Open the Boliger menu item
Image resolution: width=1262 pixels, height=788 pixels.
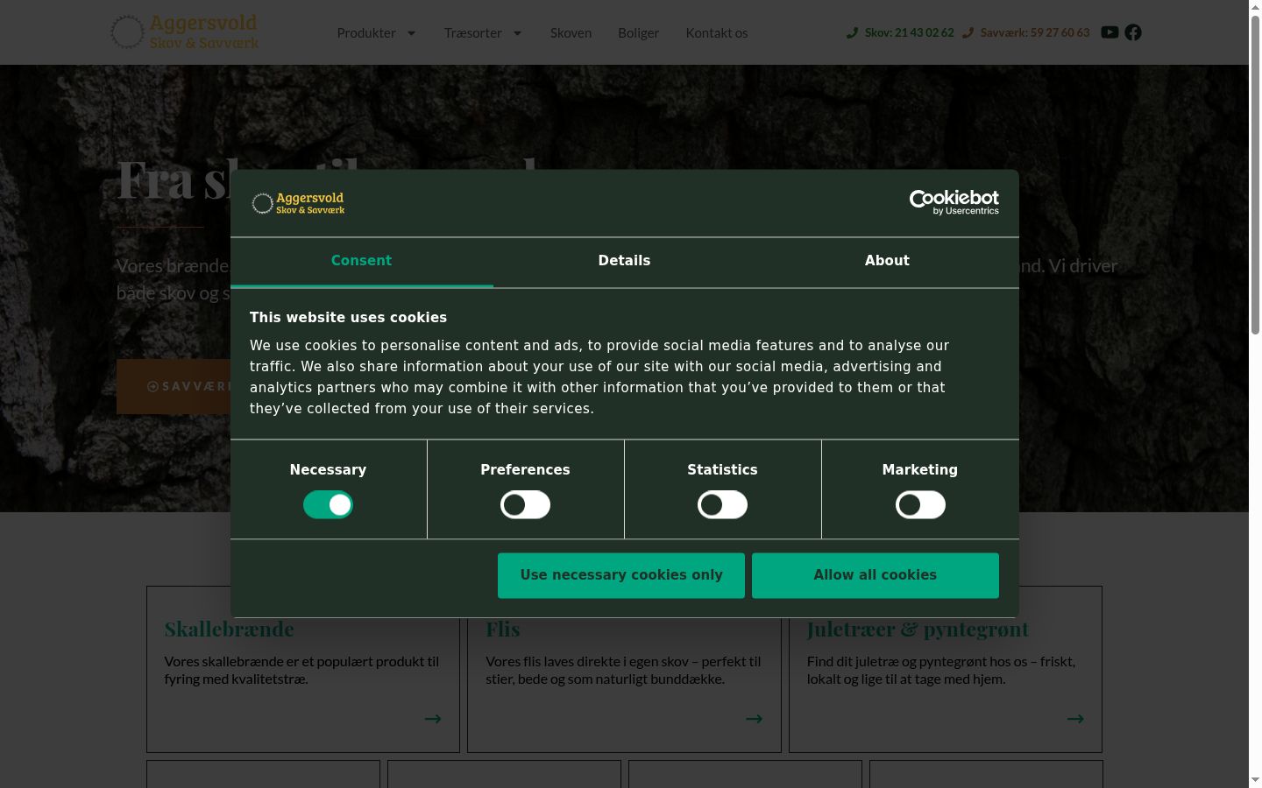point(638,32)
